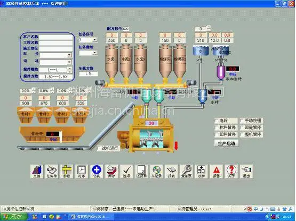Increase 搅拌罐数 with spinner up arrow
296x221 pixels.
pos(70,69)
